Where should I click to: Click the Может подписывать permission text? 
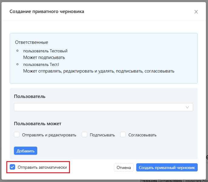coord(44,57)
